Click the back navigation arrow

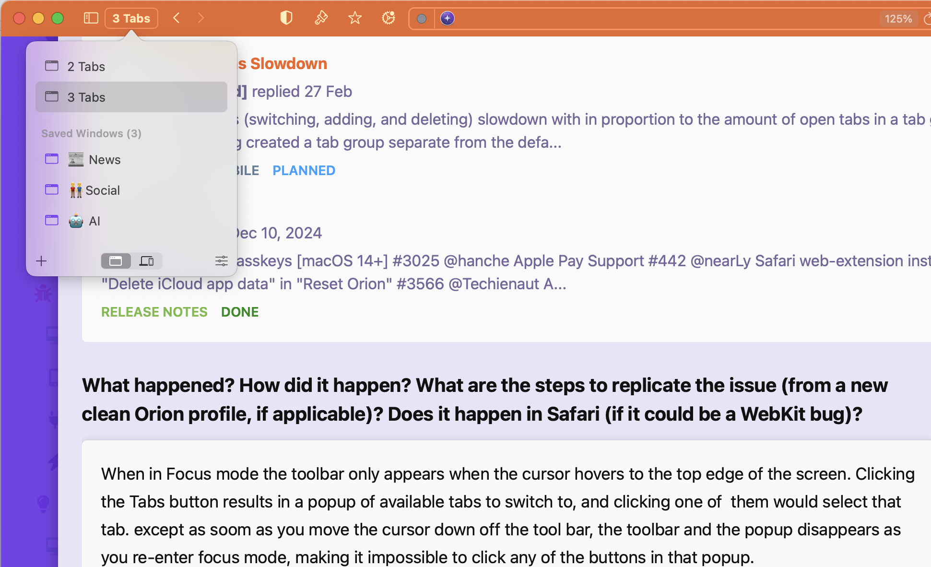(x=177, y=18)
